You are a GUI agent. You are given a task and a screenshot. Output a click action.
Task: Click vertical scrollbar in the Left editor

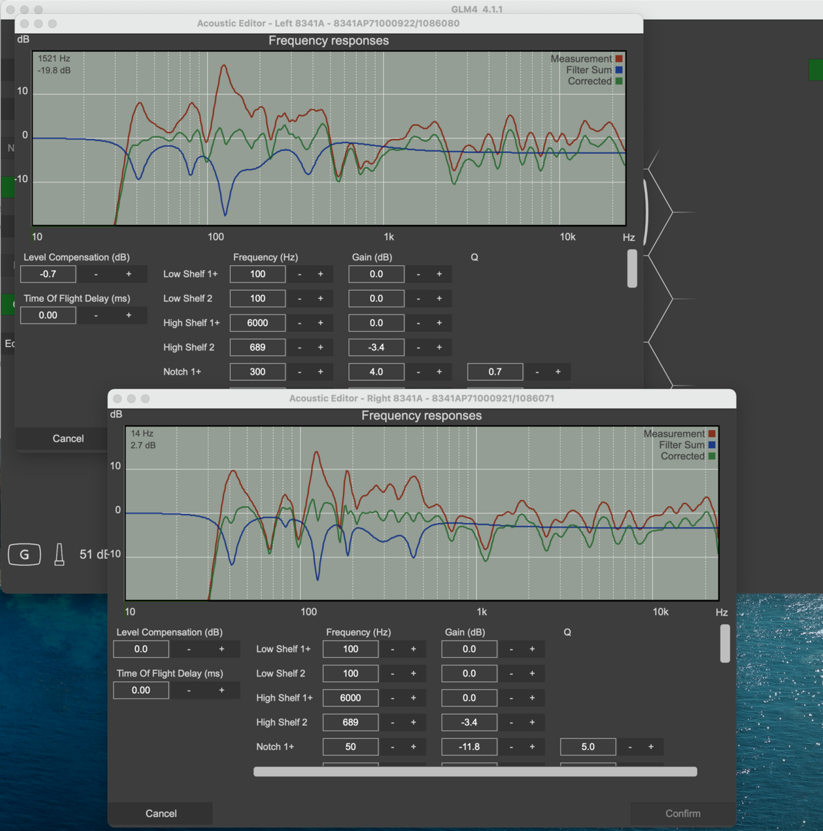[x=632, y=269]
